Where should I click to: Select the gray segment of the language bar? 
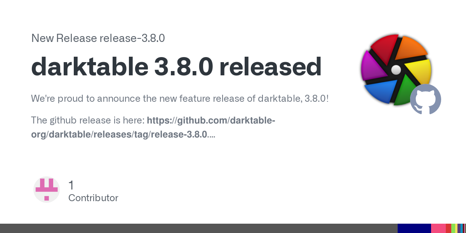coord(199,228)
